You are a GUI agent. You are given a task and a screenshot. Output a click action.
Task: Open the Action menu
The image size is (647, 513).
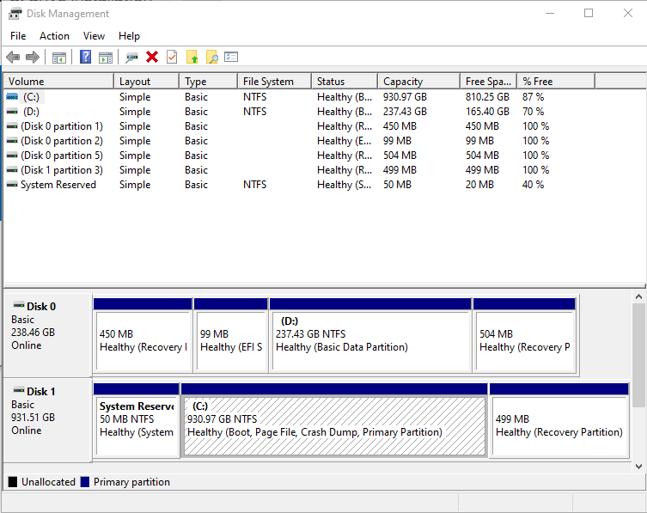pos(54,36)
